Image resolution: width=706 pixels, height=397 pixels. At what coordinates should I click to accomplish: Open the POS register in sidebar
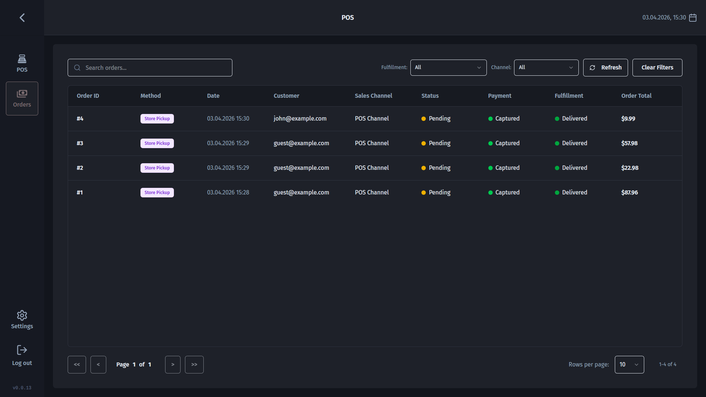click(22, 63)
